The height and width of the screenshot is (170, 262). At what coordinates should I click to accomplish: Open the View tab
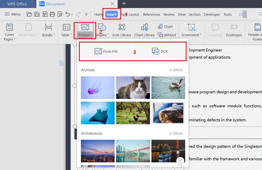tap(181, 14)
